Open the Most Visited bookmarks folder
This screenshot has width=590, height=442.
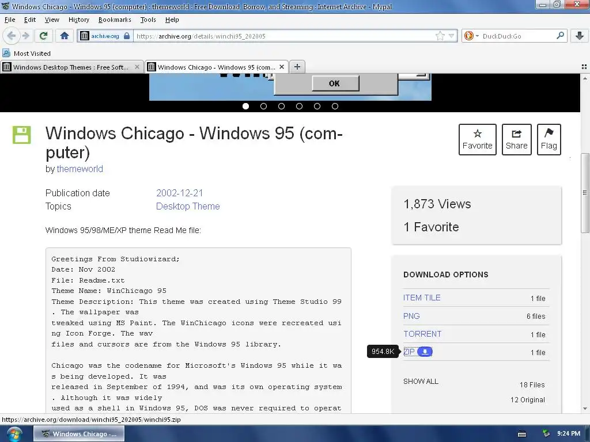[x=27, y=54]
